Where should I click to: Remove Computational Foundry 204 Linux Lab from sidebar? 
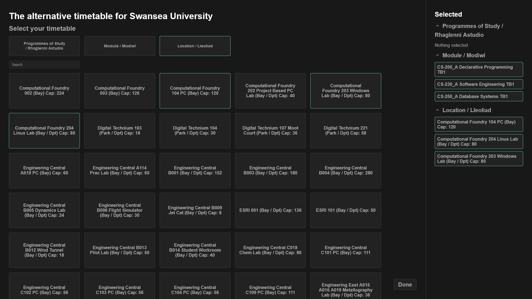tap(479, 141)
